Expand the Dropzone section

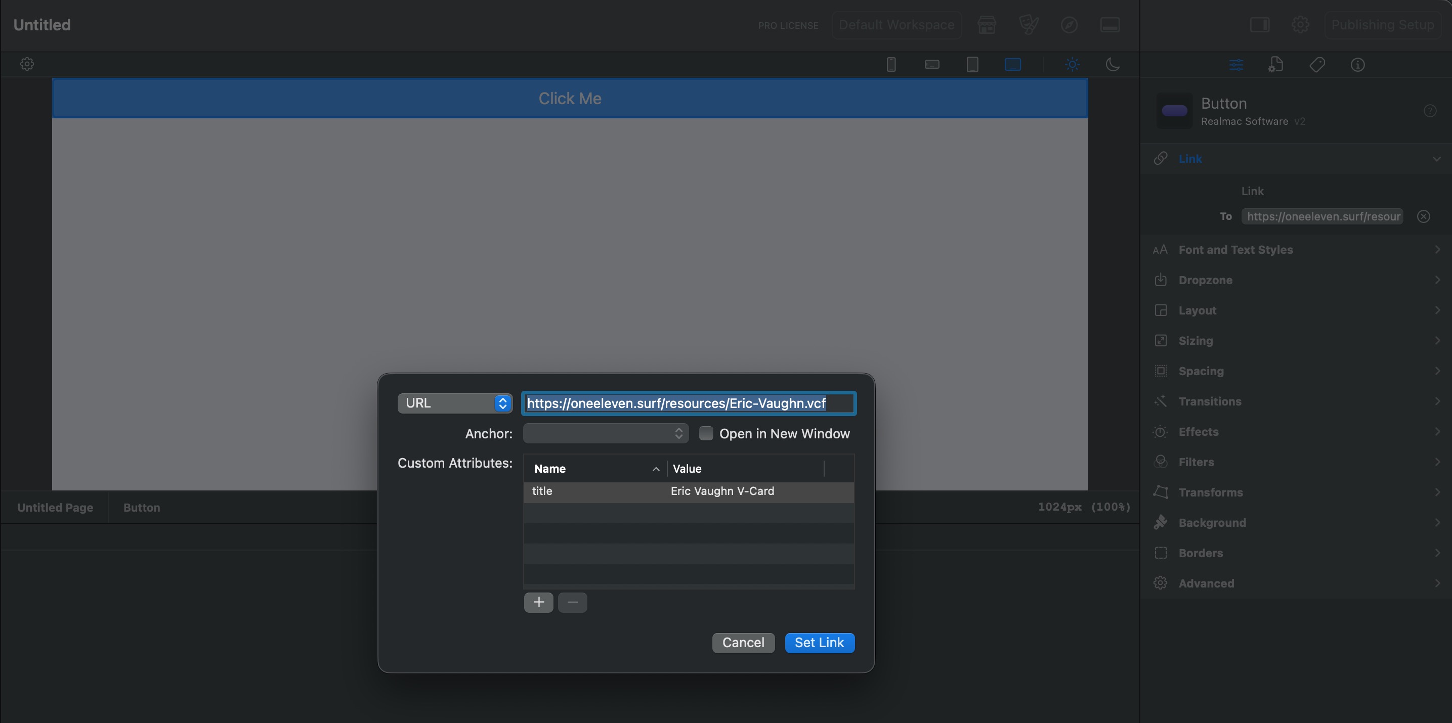[1296, 281]
